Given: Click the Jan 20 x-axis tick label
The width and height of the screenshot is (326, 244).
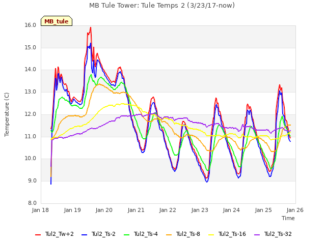Looking at the screenshot, I should [x=104, y=210].
